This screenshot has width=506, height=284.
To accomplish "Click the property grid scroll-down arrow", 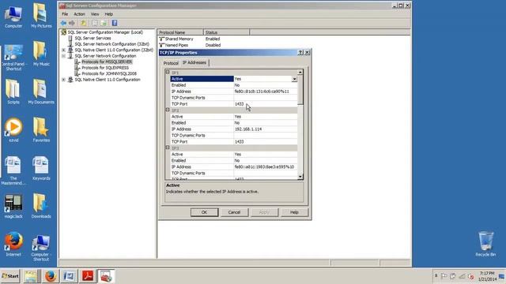I will click(x=300, y=177).
